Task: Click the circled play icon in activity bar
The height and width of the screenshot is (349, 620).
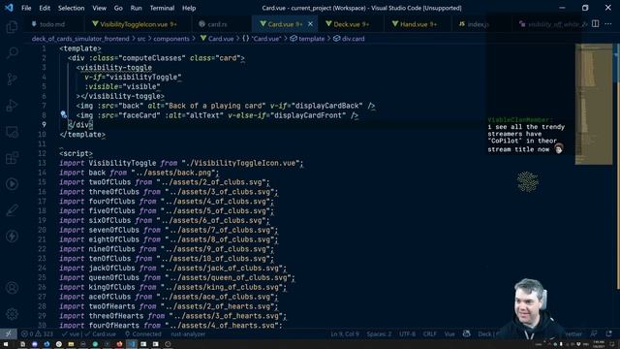Action: pyautogui.click(x=12, y=184)
